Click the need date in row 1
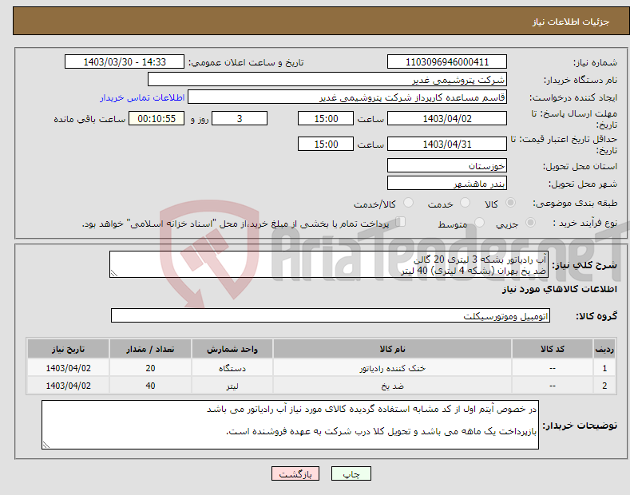Image resolution: width=630 pixels, height=495 pixels. coord(69,368)
